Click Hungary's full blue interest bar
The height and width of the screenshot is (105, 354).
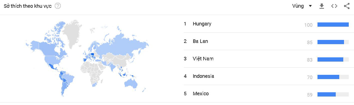pos(333,25)
